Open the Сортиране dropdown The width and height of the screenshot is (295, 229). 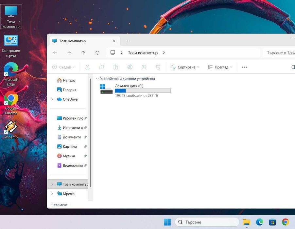(x=185, y=67)
